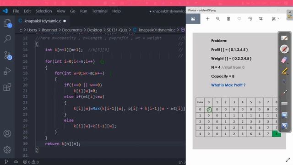Open the Terminal menu
Viewport: 293px width, 165px height.
100,11
